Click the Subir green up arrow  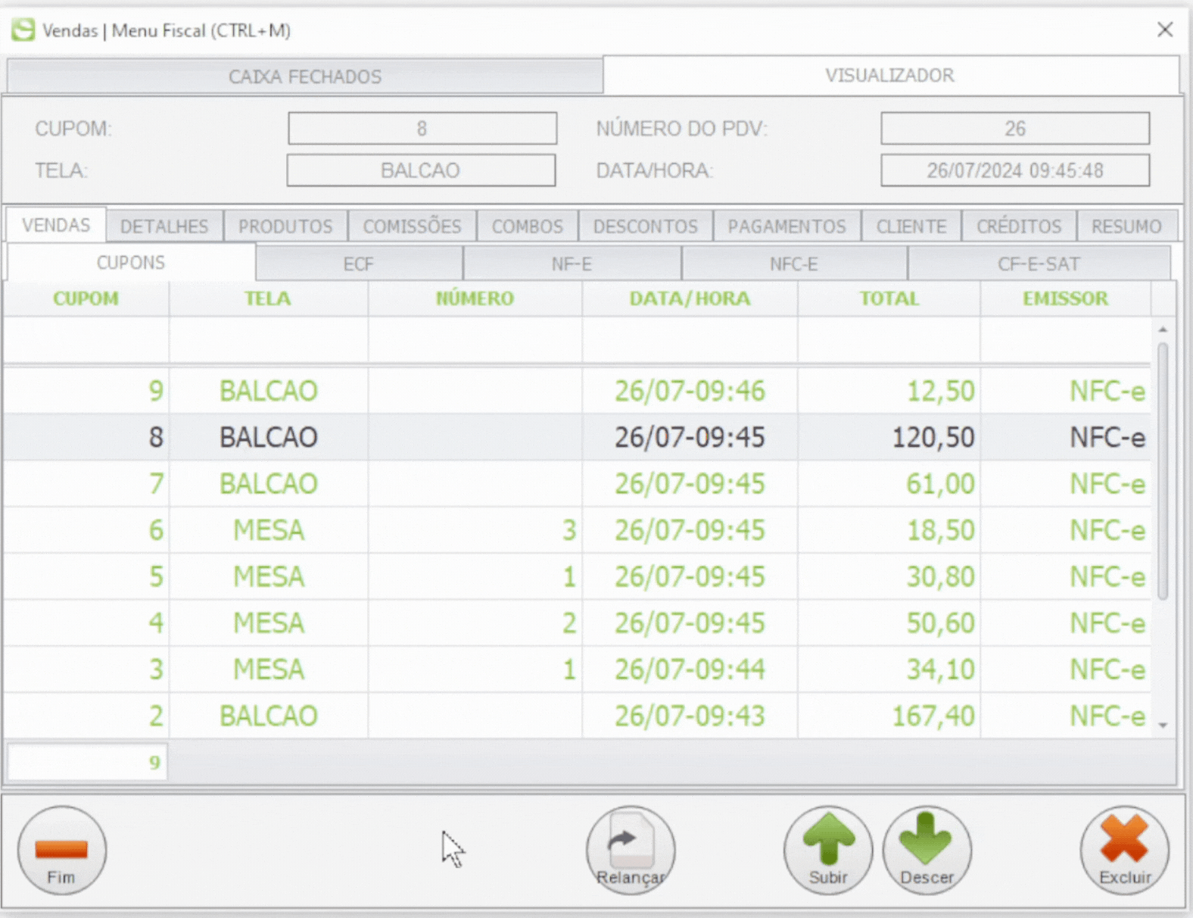(828, 850)
